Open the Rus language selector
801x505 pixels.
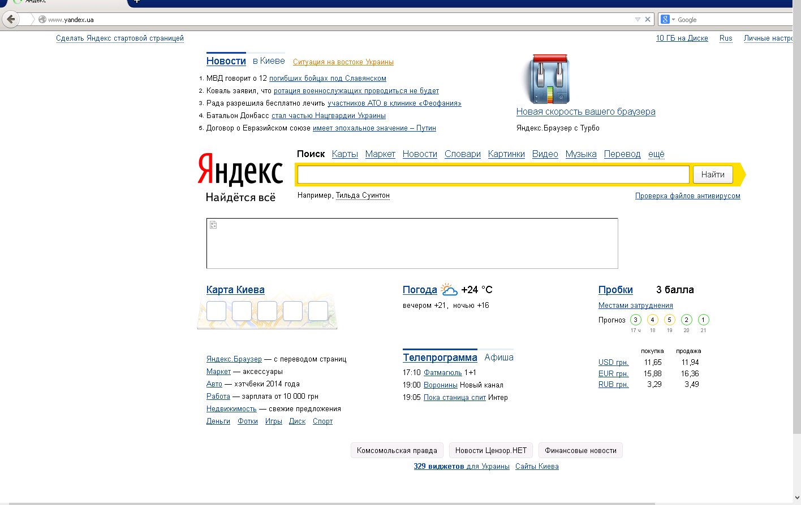coord(726,38)
